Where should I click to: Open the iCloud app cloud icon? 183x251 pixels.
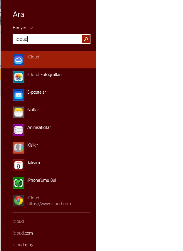point(19,60)
